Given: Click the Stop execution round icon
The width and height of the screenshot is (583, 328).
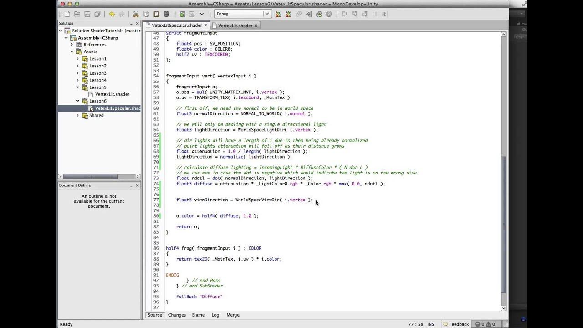Looking at the screenshot, I should (x=329, y=14).
